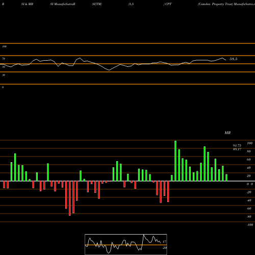Click the MR axis label -60
This screenshot has width=255, height=255.
249,209
